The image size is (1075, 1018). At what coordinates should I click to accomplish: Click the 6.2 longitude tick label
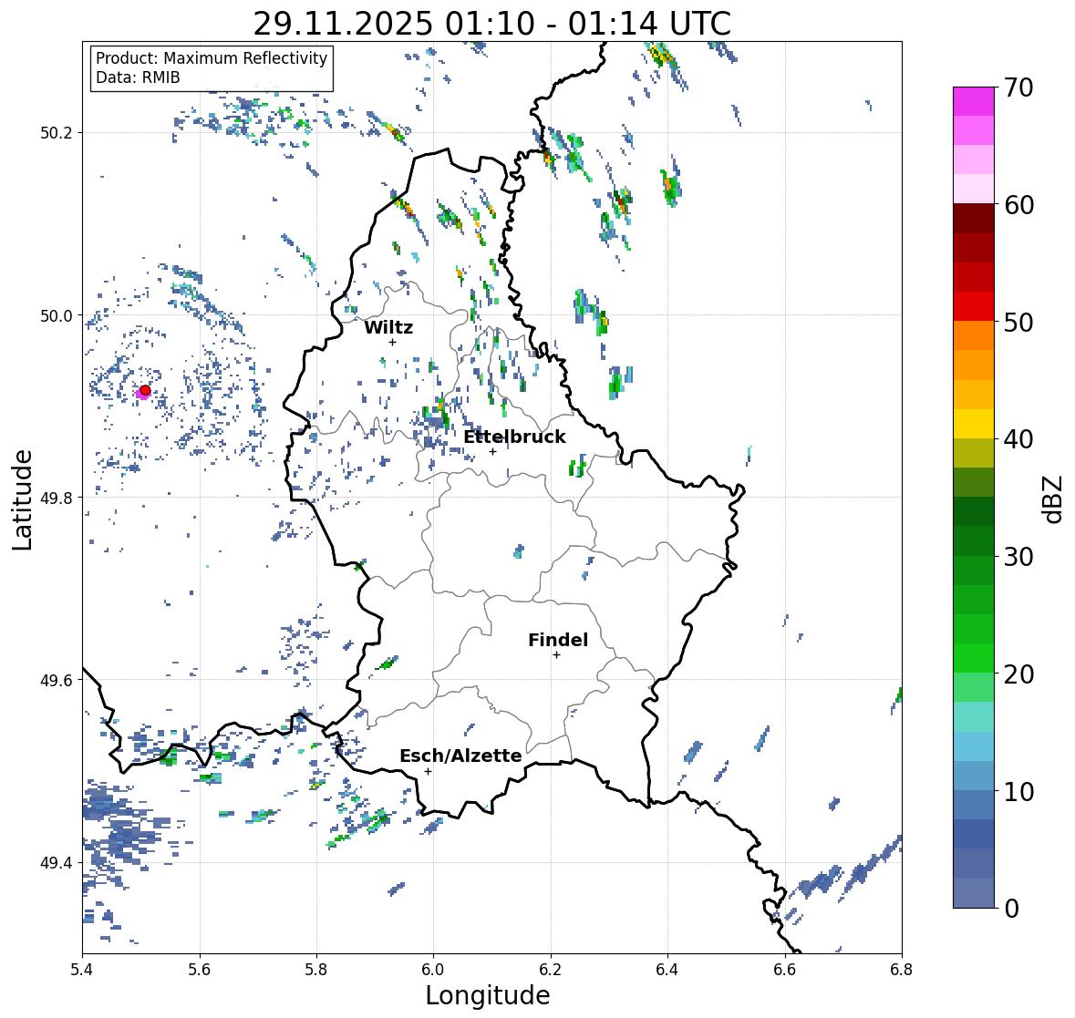tap(551, 969)
